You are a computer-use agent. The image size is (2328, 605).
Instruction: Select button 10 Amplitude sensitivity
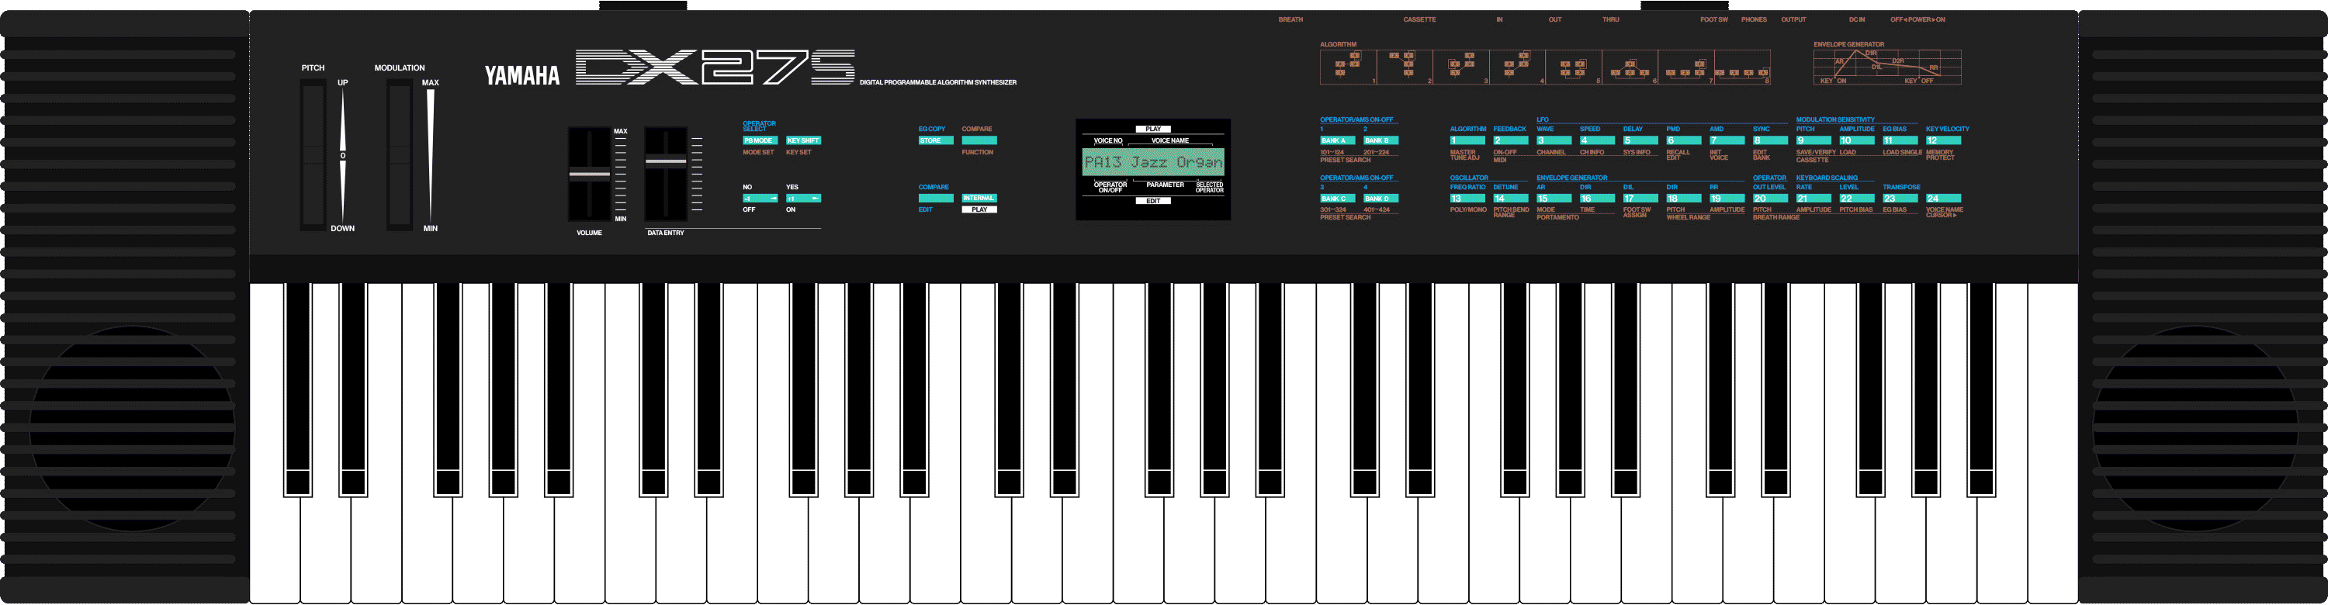point(1857,141)
